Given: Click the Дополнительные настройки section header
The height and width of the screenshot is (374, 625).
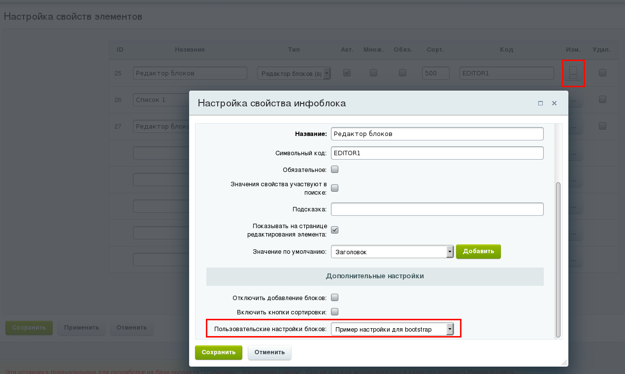Looking at the screenshot, I should click(375, 276).
